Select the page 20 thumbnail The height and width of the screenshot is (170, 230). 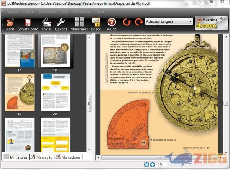(55, 92)
